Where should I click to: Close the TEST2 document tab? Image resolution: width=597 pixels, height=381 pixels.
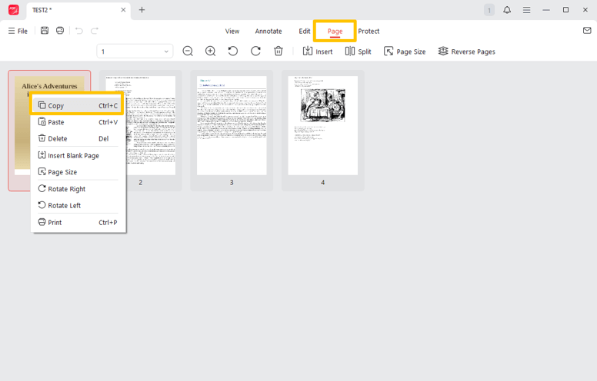pyautogui.click(x=123, y=10)
